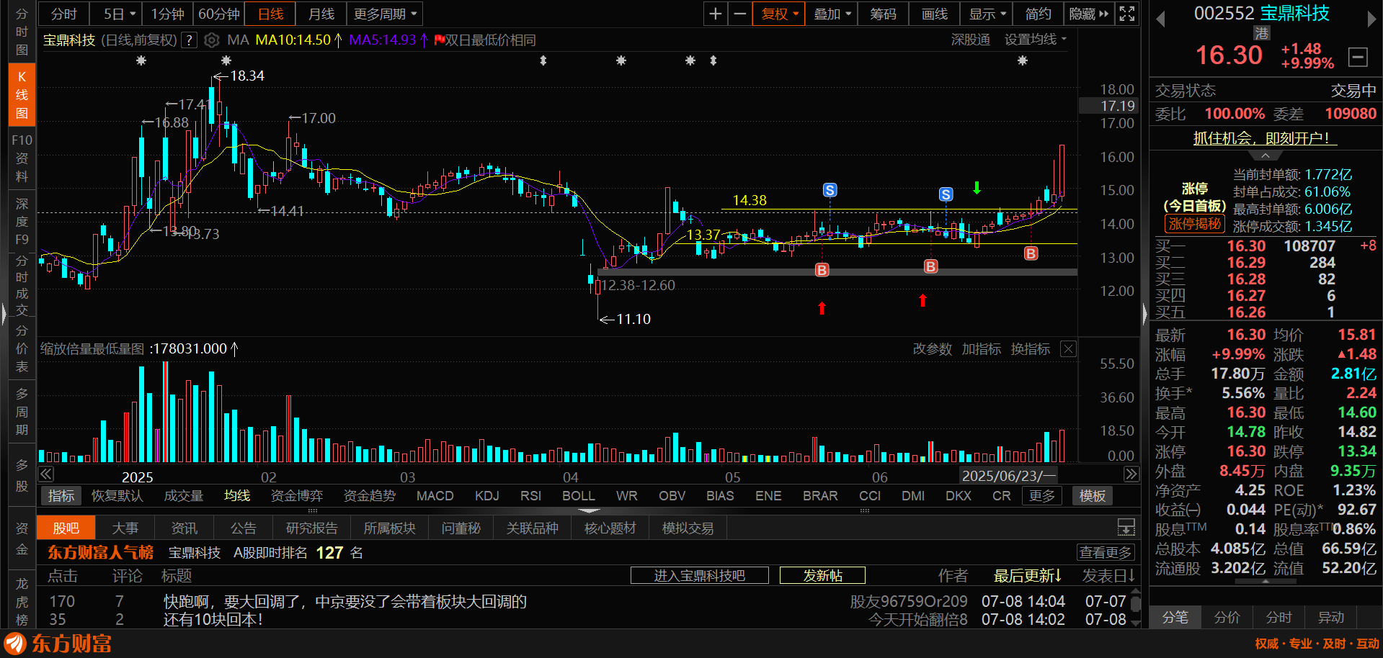Open 分时图 in left sidebar
Viewport: 1383px width, 658px height.
22,32
